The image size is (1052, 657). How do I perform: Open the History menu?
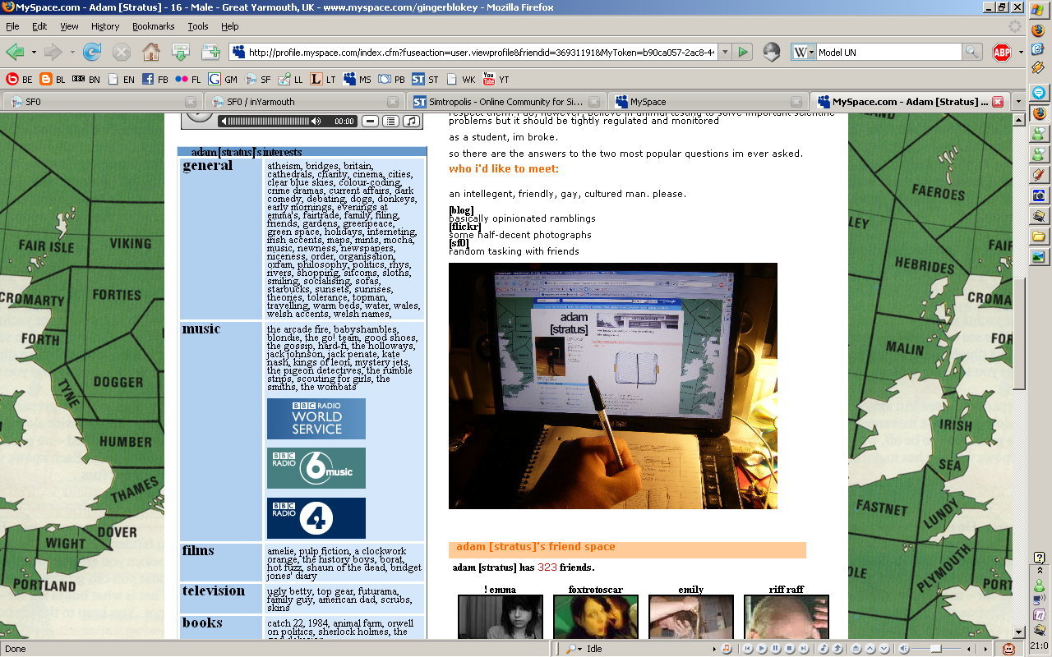pos(105,26)
